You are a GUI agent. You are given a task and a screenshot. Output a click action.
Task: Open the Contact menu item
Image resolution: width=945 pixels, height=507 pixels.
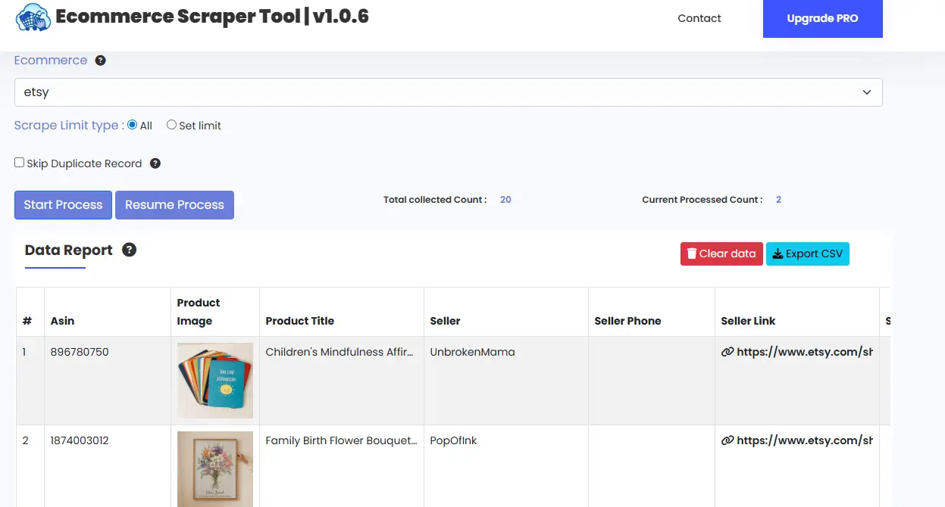point(699,18)
